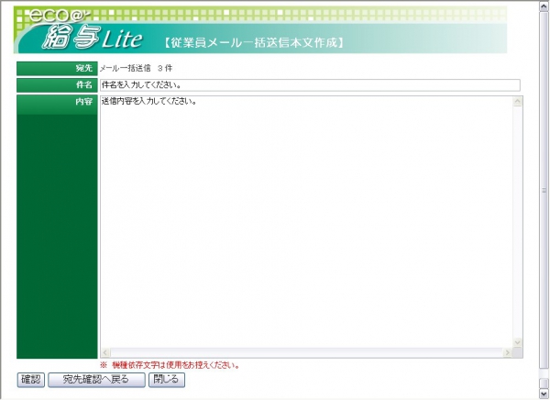
Task: Click the 閉じる button
Action: pos(167,380)
